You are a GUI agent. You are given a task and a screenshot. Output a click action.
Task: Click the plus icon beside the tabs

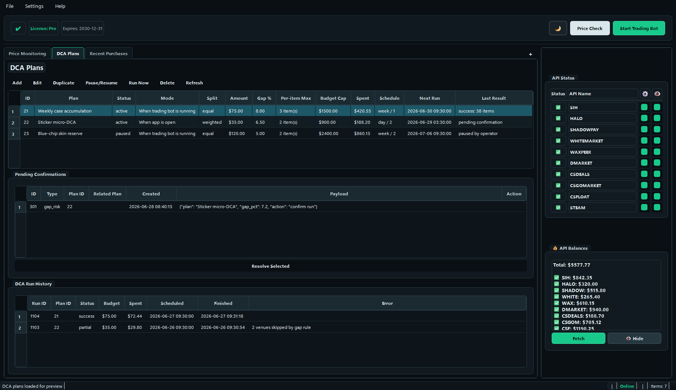(530, 54)
